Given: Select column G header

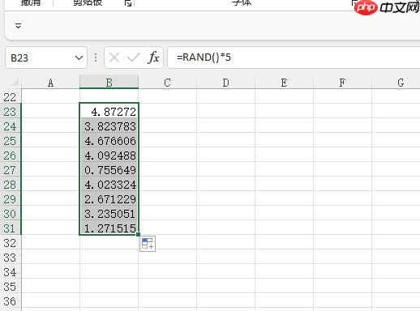Looking at the screenshot, I should 396,82.
